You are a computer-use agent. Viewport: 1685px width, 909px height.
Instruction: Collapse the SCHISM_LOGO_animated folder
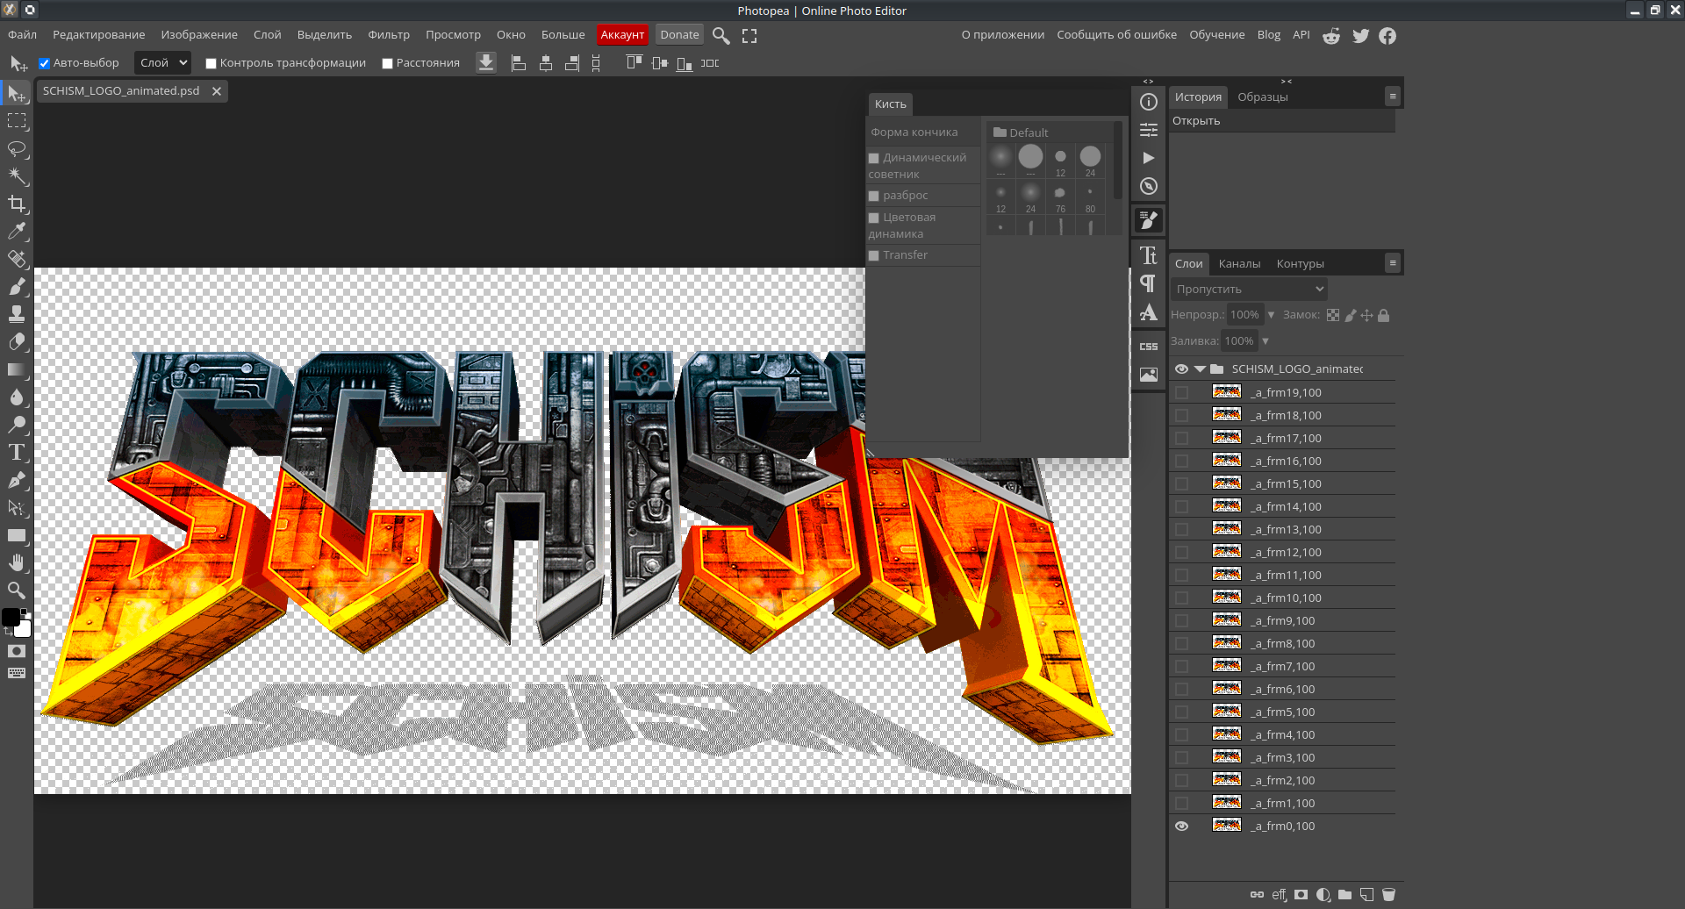pos(1200,369)
